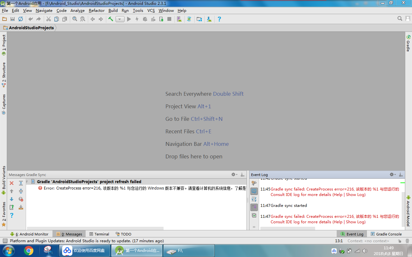Open the Project Structure icon

tap(199, 19)
